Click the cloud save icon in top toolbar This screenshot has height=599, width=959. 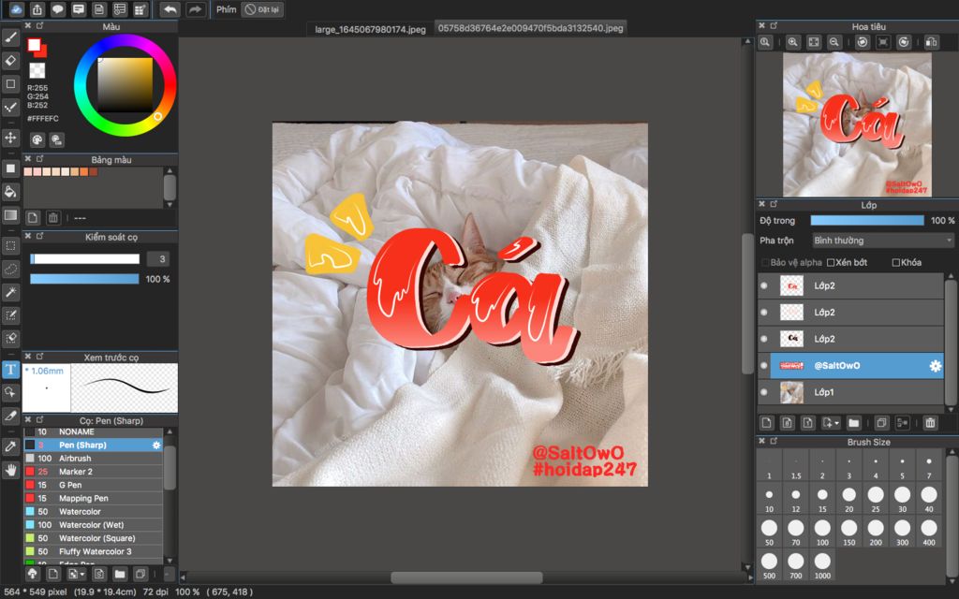point(16,9)
